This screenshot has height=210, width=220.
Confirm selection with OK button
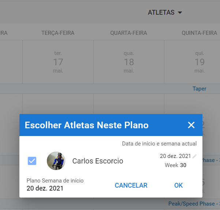(x=179, y=185)
